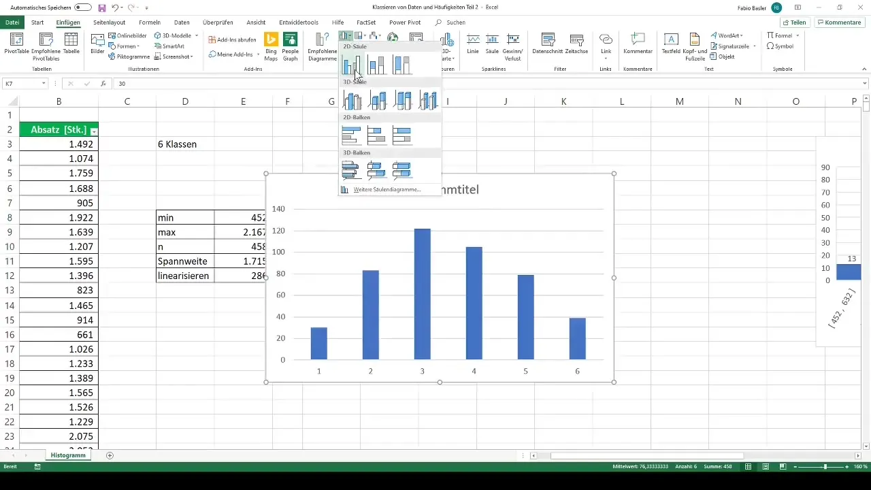The image size is (871, 490).
Task: Select the Histogramm sheet tab
Action: coord(69,455)
